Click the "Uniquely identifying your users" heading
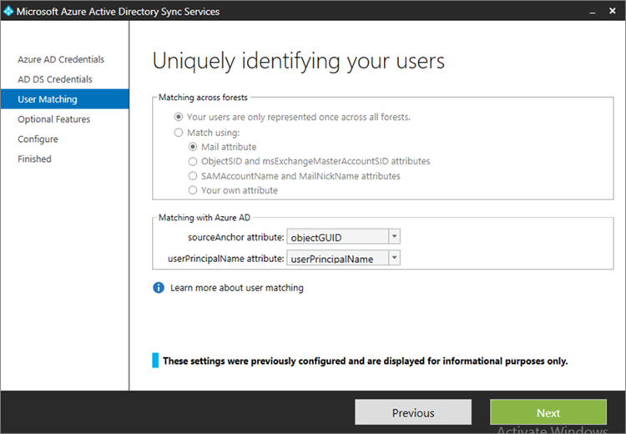Screen dimensions: 626x434 [x=299, y=62]
